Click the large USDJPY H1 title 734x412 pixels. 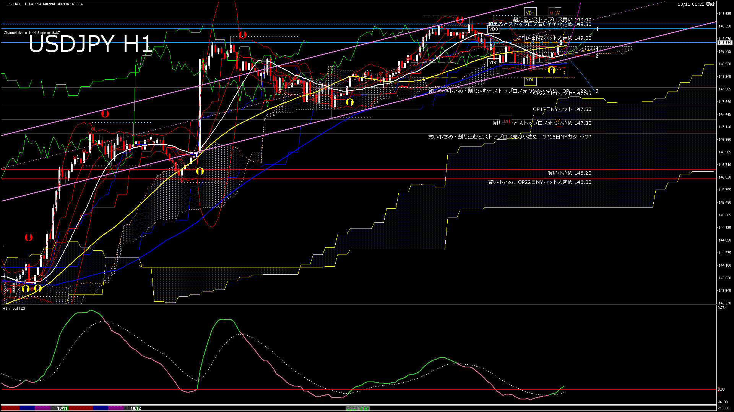point(90,44)
